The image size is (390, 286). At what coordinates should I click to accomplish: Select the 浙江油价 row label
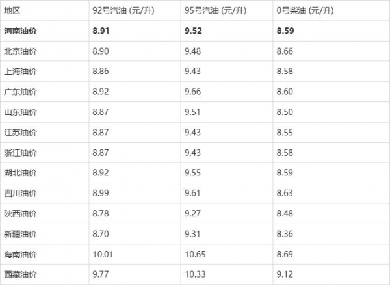[20, 152]
